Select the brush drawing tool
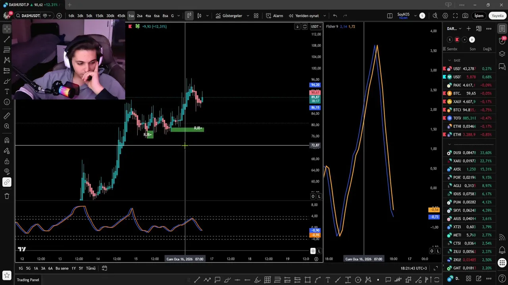Screen dimensions: 508x285 [7, 81]
